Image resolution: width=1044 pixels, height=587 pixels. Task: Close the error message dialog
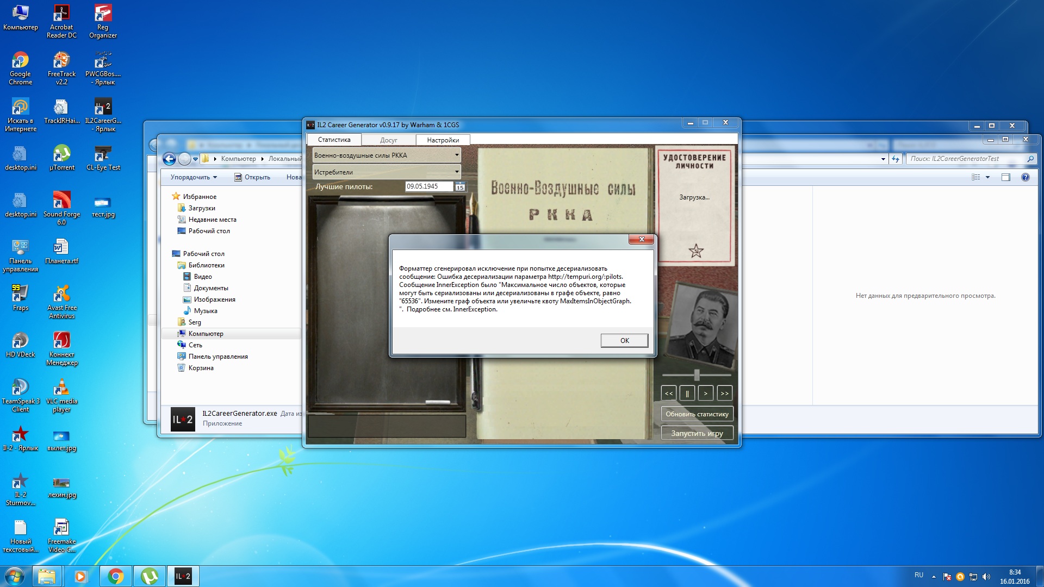point(642,239)
